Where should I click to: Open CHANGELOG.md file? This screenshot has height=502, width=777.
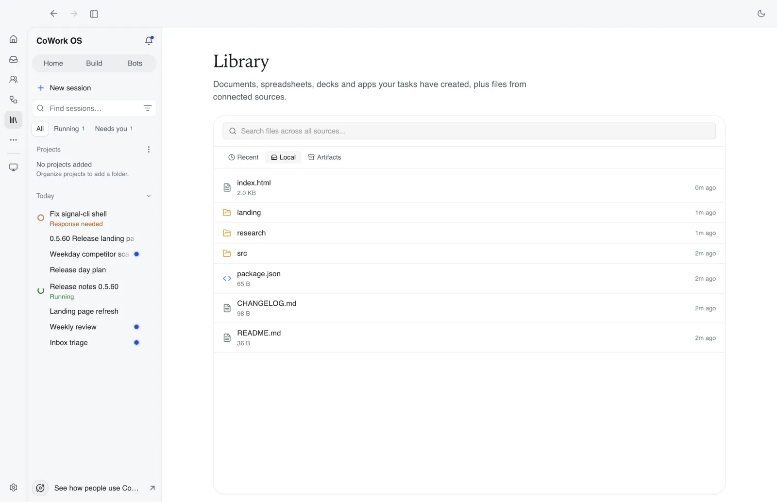coord(469,308)
